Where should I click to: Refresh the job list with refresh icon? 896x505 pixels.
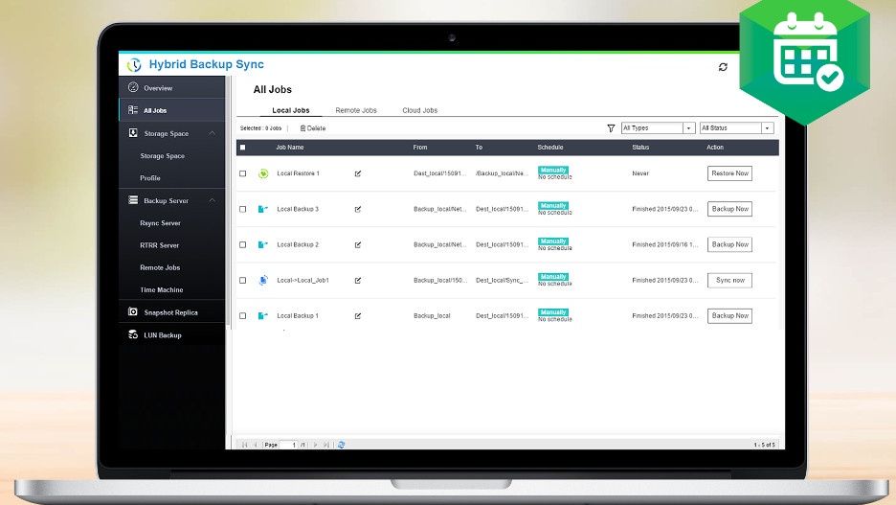point(723,67)
